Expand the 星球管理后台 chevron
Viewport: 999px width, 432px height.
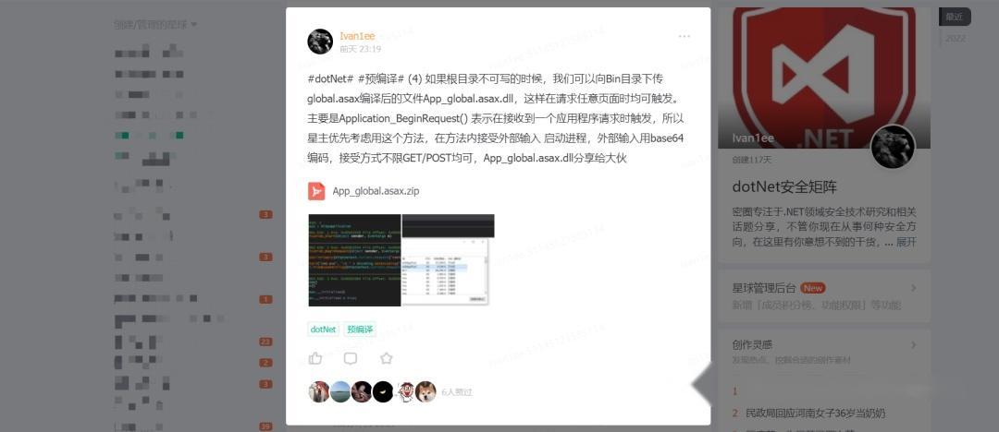point(914,288)
